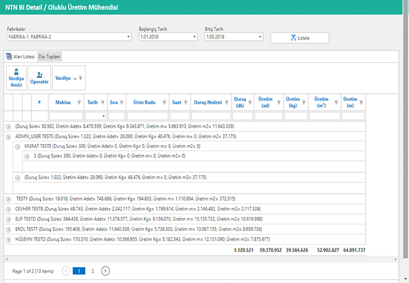This screenshot has width=409, height=283.
Task: Switch to the Alan Listesi tab
Action: [x=21, y=57]
